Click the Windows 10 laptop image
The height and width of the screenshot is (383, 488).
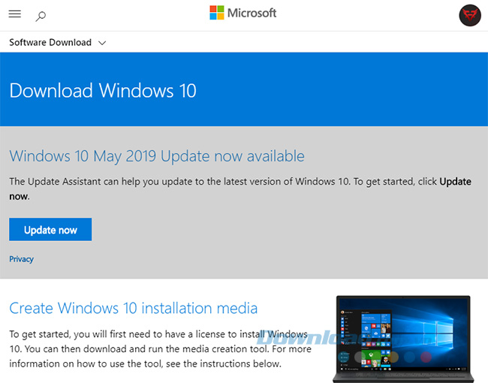pyautogui.click(x=403, y=339)
